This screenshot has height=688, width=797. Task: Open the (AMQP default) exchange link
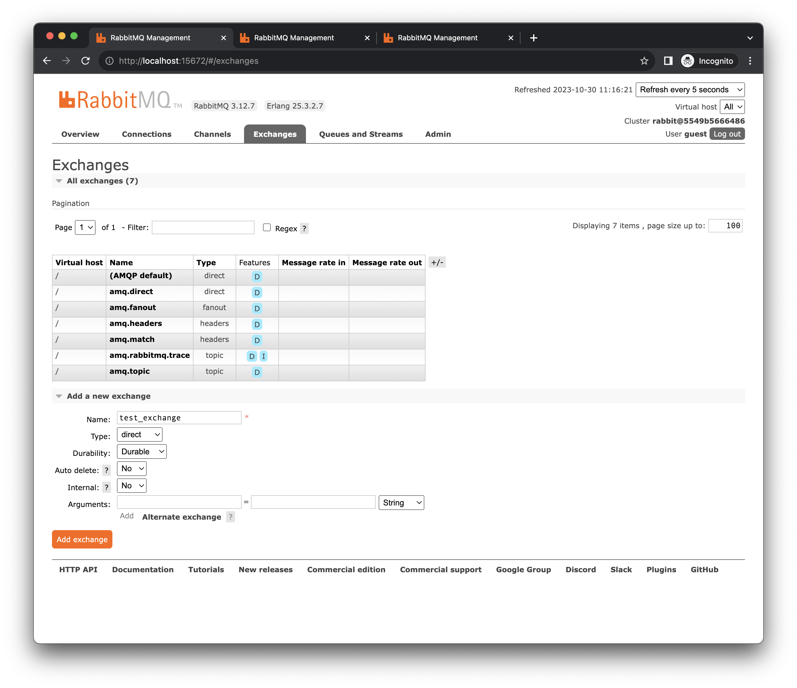click(x=141, y=276)
